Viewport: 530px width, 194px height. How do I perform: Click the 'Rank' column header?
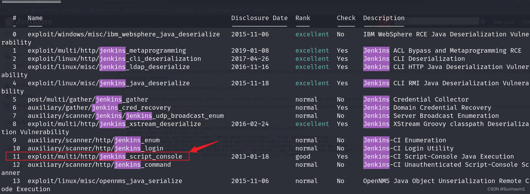(x=303, y=18)
